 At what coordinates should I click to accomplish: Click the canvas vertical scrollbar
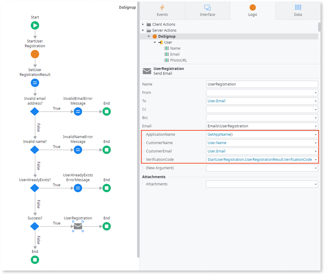point(138,130)
